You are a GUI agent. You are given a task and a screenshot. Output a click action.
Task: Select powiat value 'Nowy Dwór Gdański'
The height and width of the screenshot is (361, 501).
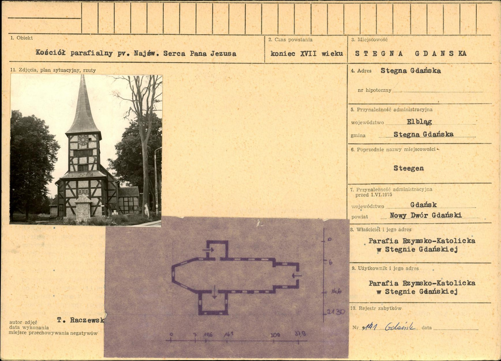coord(426,216)
